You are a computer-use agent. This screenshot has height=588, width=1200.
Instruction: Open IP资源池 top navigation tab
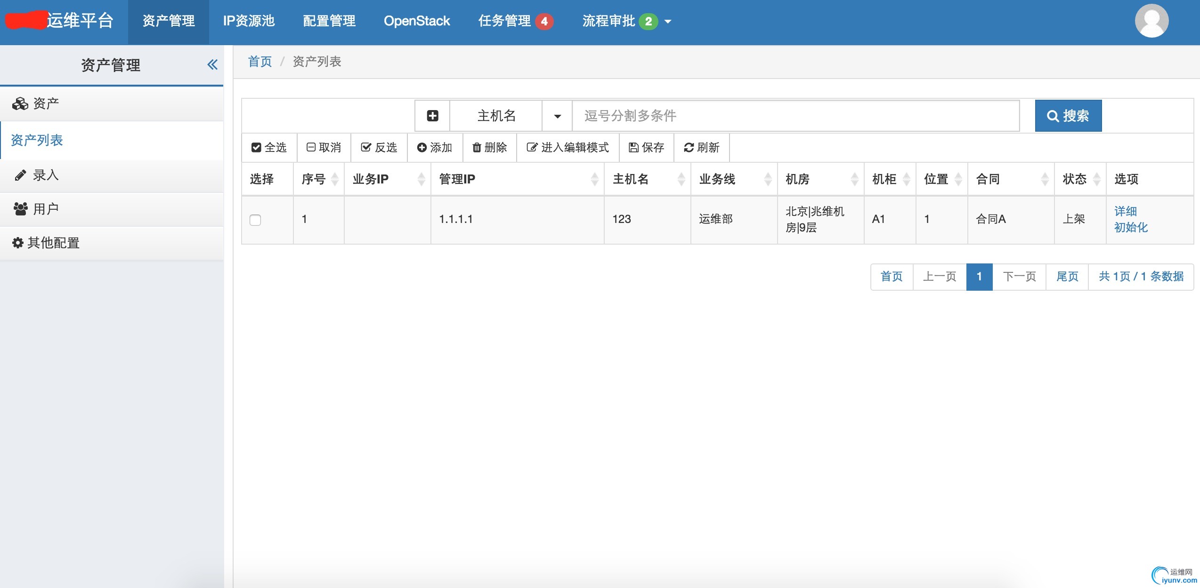(249, 22)
